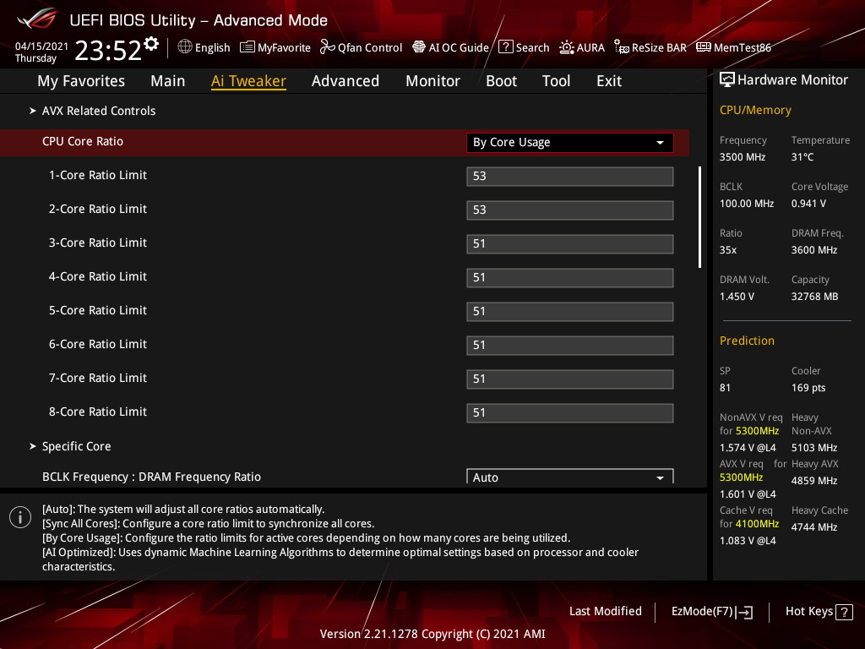Open the settings gear beside the clock

click(x=151, y=44)
